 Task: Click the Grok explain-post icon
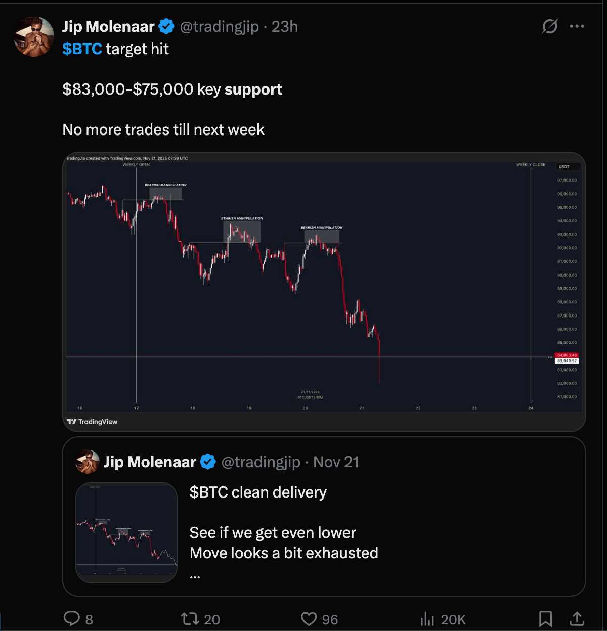pyautogui.click(x=550, y=26)
